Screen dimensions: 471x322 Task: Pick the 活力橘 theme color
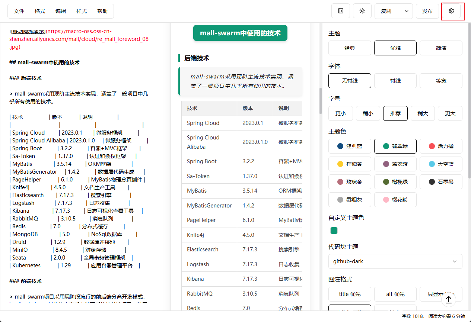[441, 146]
